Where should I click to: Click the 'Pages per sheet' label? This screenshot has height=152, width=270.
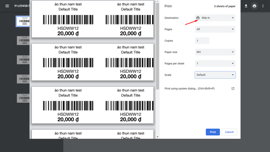(x=174, y=64)
